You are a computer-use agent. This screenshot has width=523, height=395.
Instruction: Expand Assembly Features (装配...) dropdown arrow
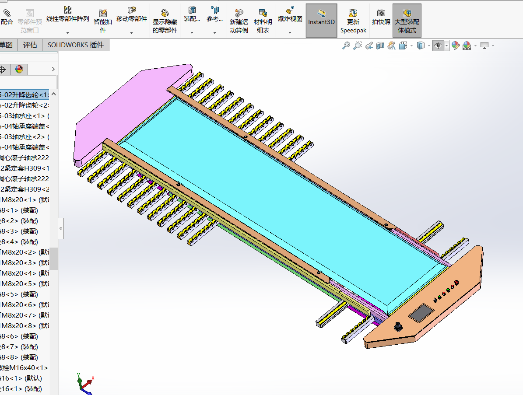192,33
